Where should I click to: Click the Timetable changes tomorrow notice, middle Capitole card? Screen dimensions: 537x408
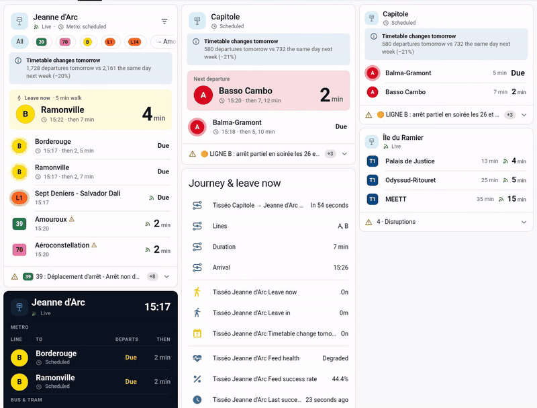pos(268,49)
